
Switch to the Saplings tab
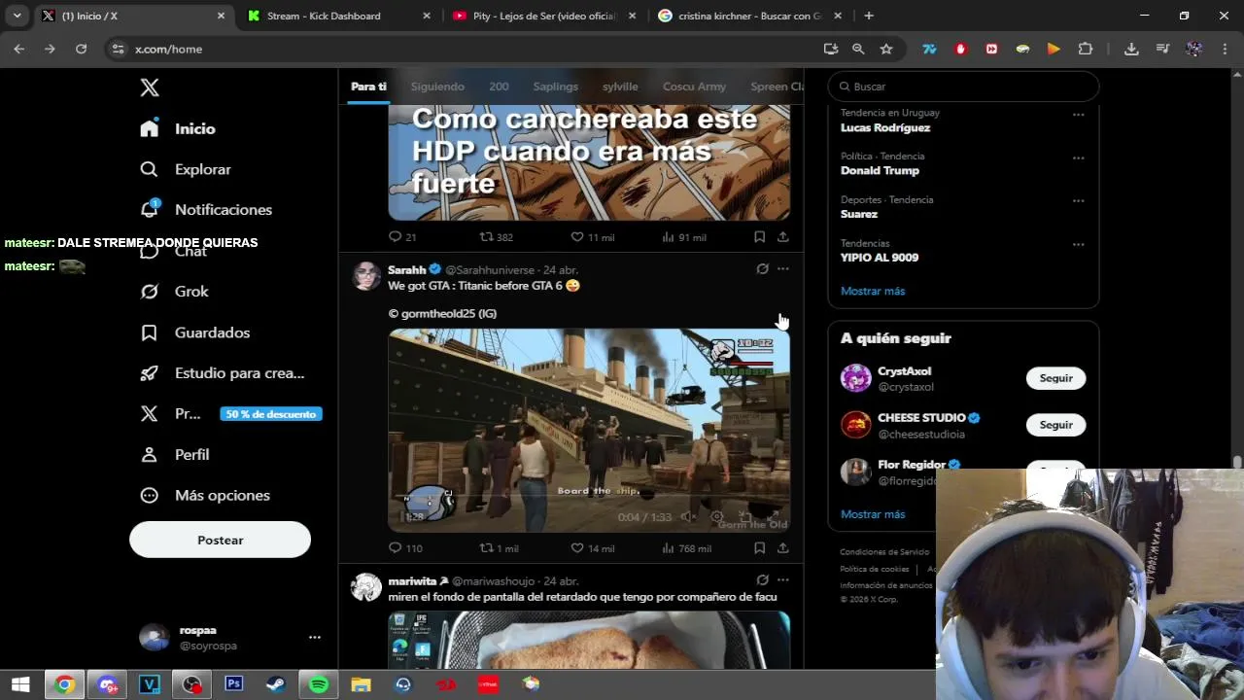(555, 87)
